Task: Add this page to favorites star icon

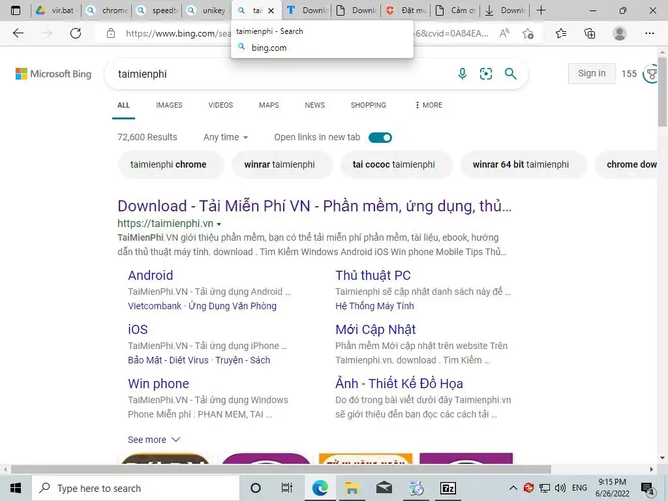Action: (528, 33)
